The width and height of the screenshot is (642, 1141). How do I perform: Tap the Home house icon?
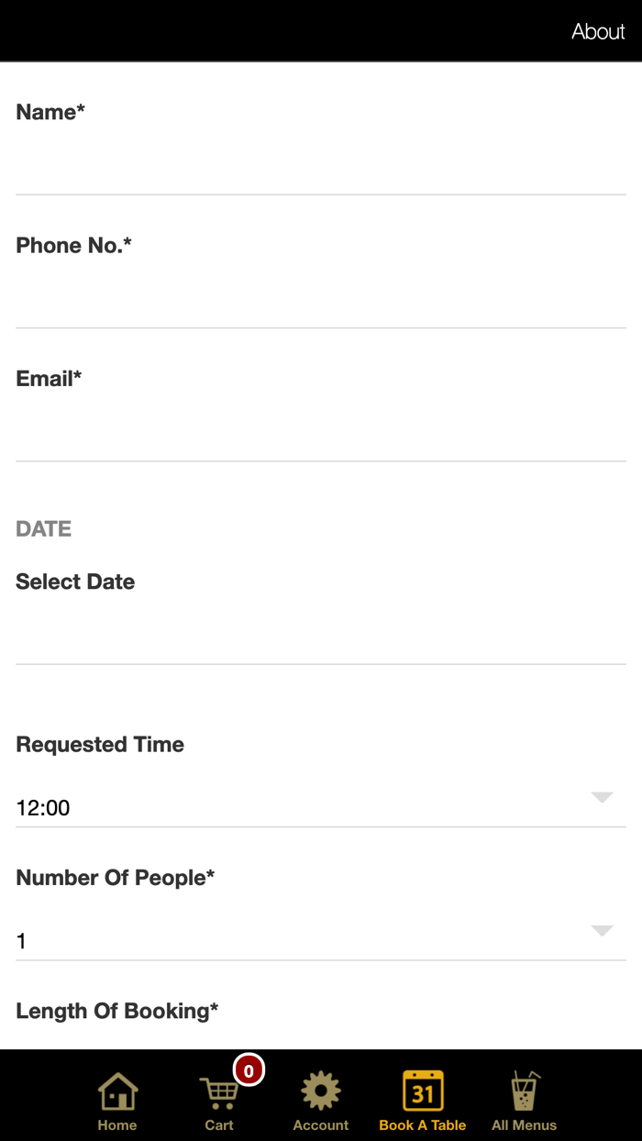click(x=117, y=1091)
